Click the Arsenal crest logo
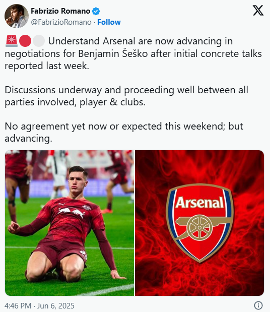The width and height of the screenshot is (270, 312). [x=199, y=222]
